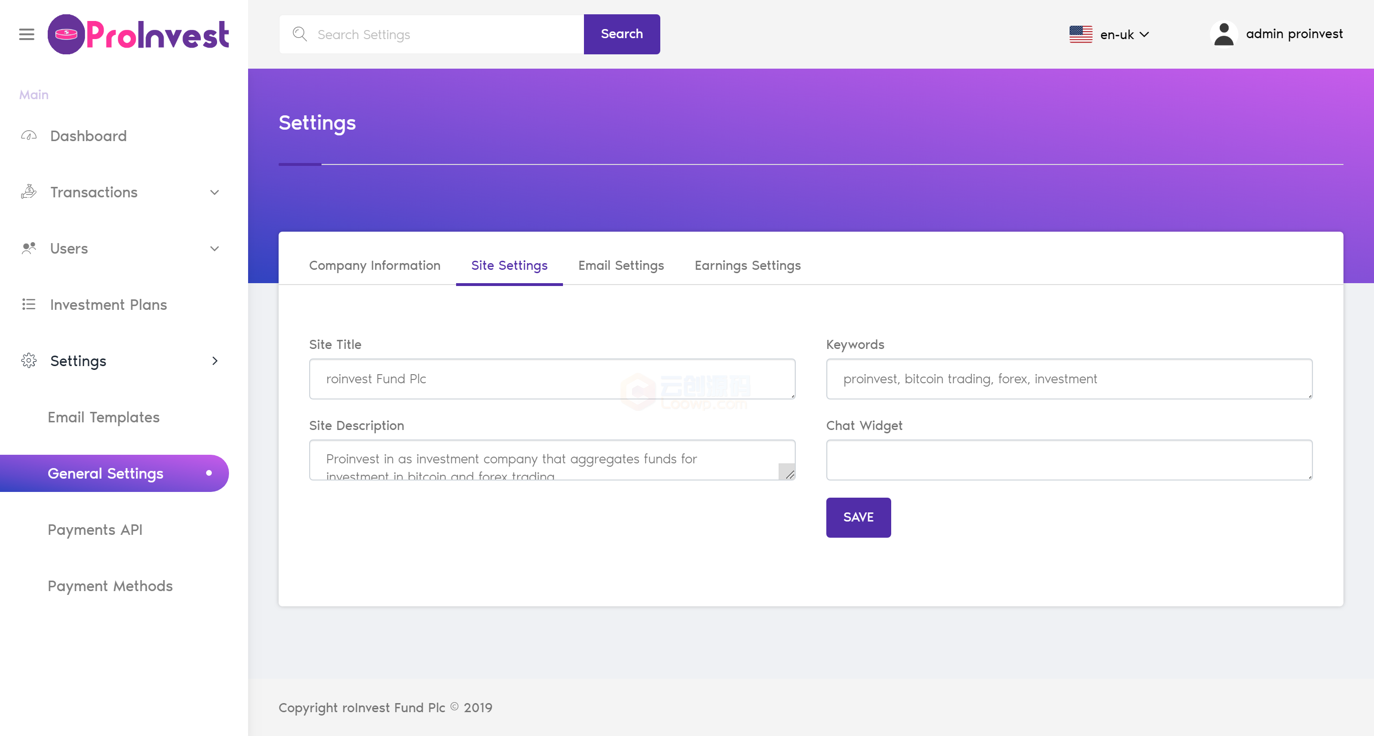Toggle the hamburger sidebar menu icon
1374x736 pixels.
click(26, 35)
